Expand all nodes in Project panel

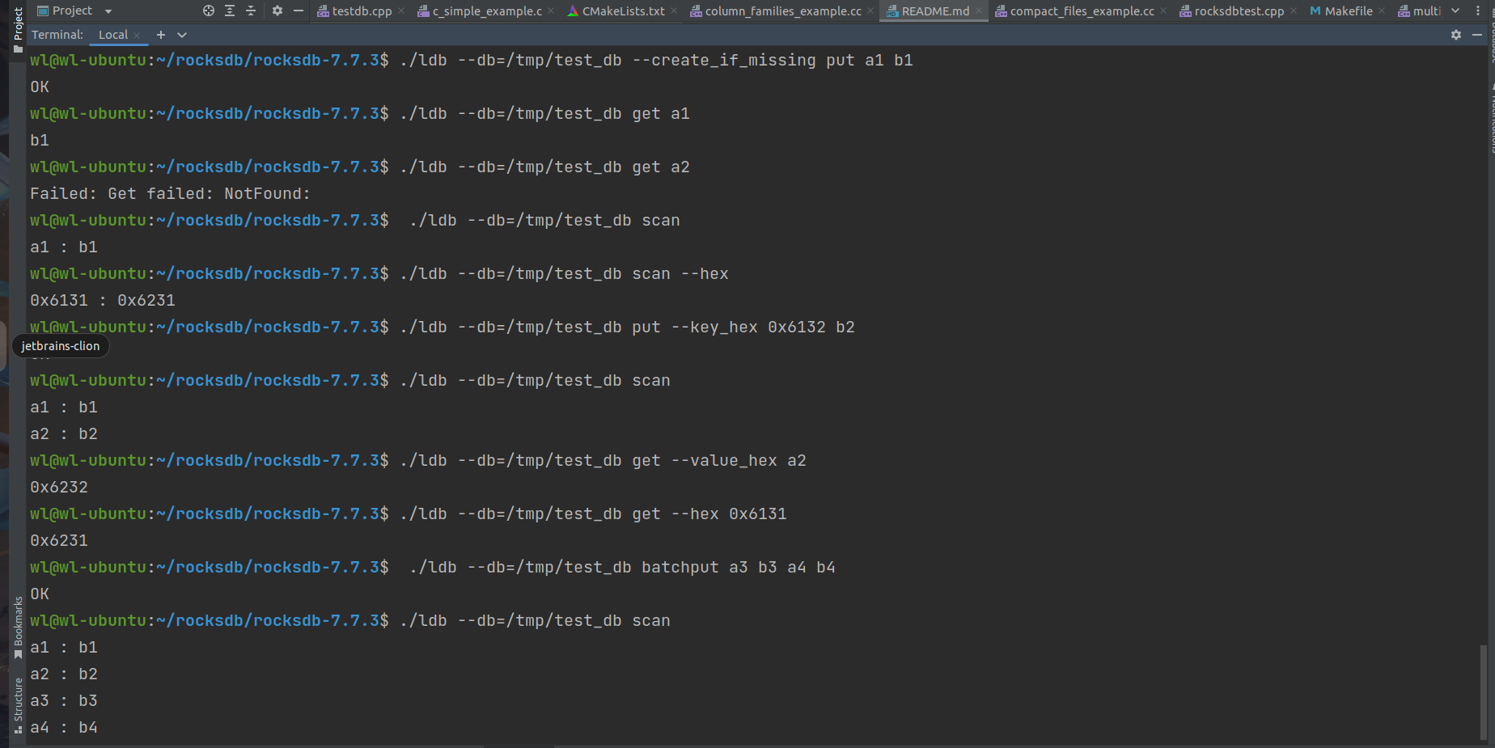[229, 11]
